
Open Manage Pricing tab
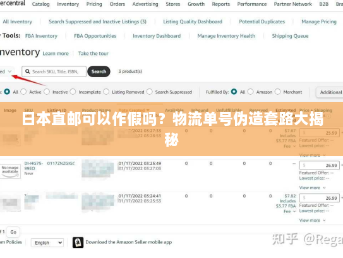coord(319,21)
